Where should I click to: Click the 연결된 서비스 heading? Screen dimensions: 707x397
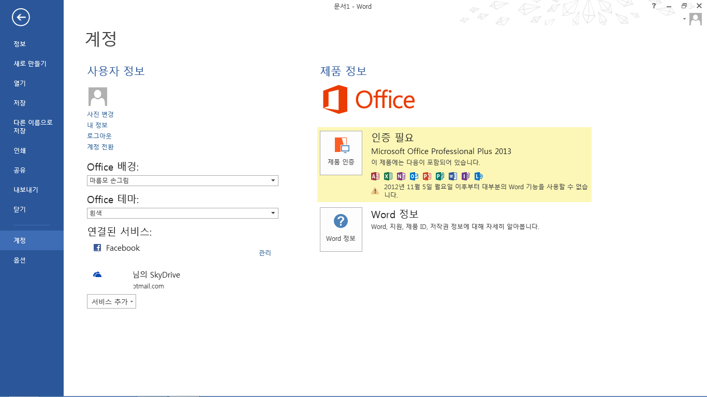coord(120,232)
